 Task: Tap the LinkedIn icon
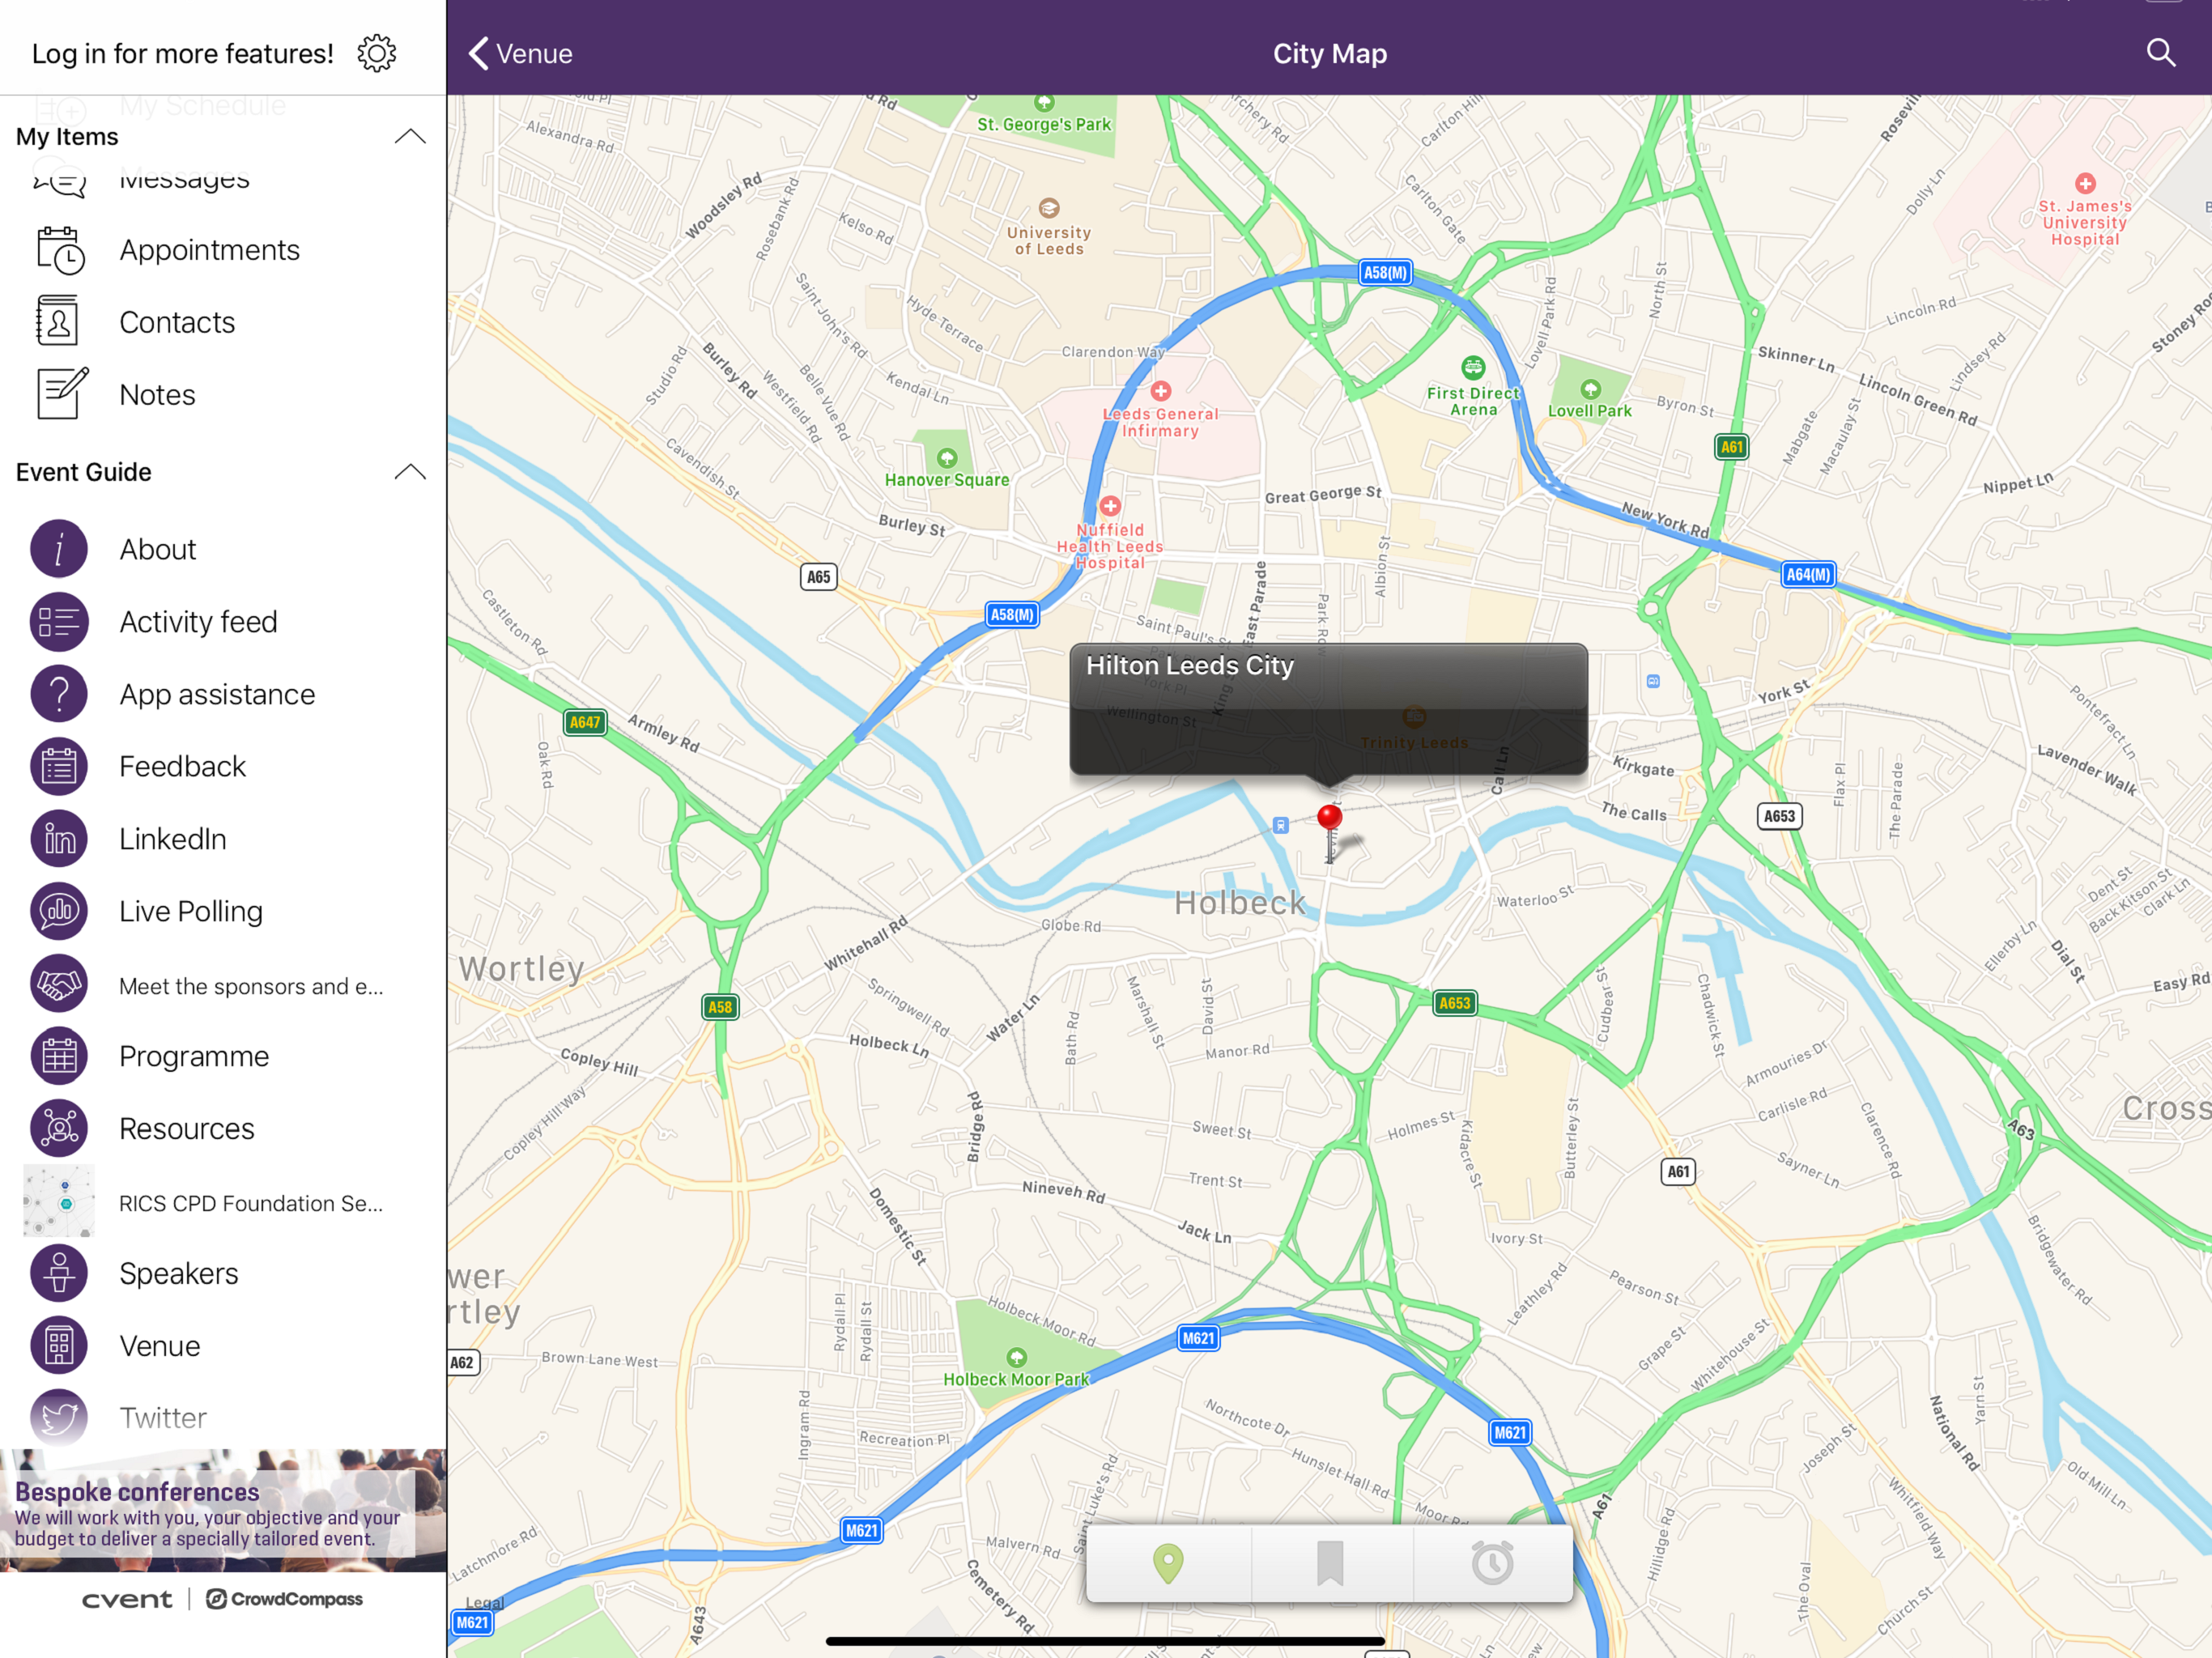[x=59, y=839]
